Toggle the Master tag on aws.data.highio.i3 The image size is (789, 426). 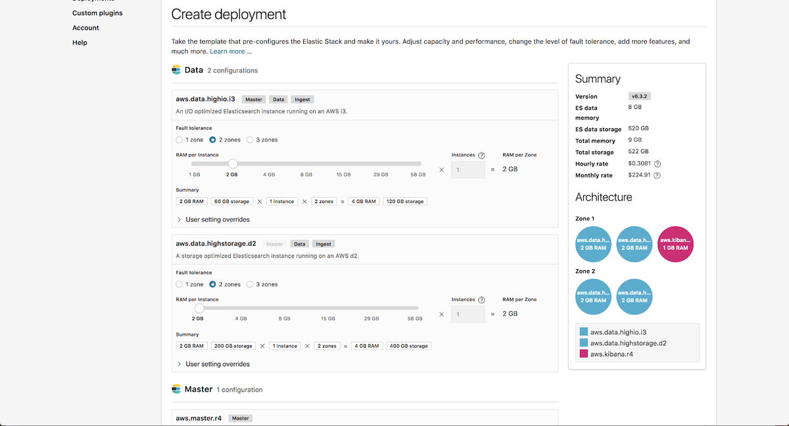pyautogui.click(x=254, y=100)
